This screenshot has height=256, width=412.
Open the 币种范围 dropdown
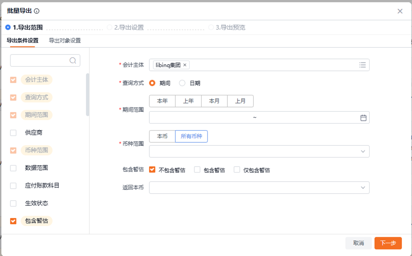click(x=259, y=151)
